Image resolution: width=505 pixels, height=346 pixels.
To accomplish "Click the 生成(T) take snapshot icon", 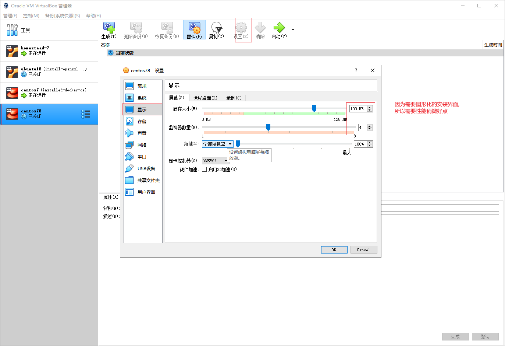I will tap(109, 30).
